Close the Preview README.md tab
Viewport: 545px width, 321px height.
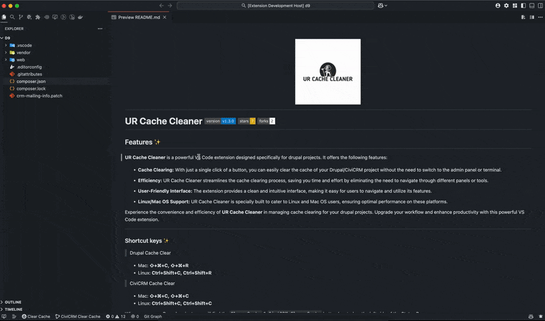165,18
